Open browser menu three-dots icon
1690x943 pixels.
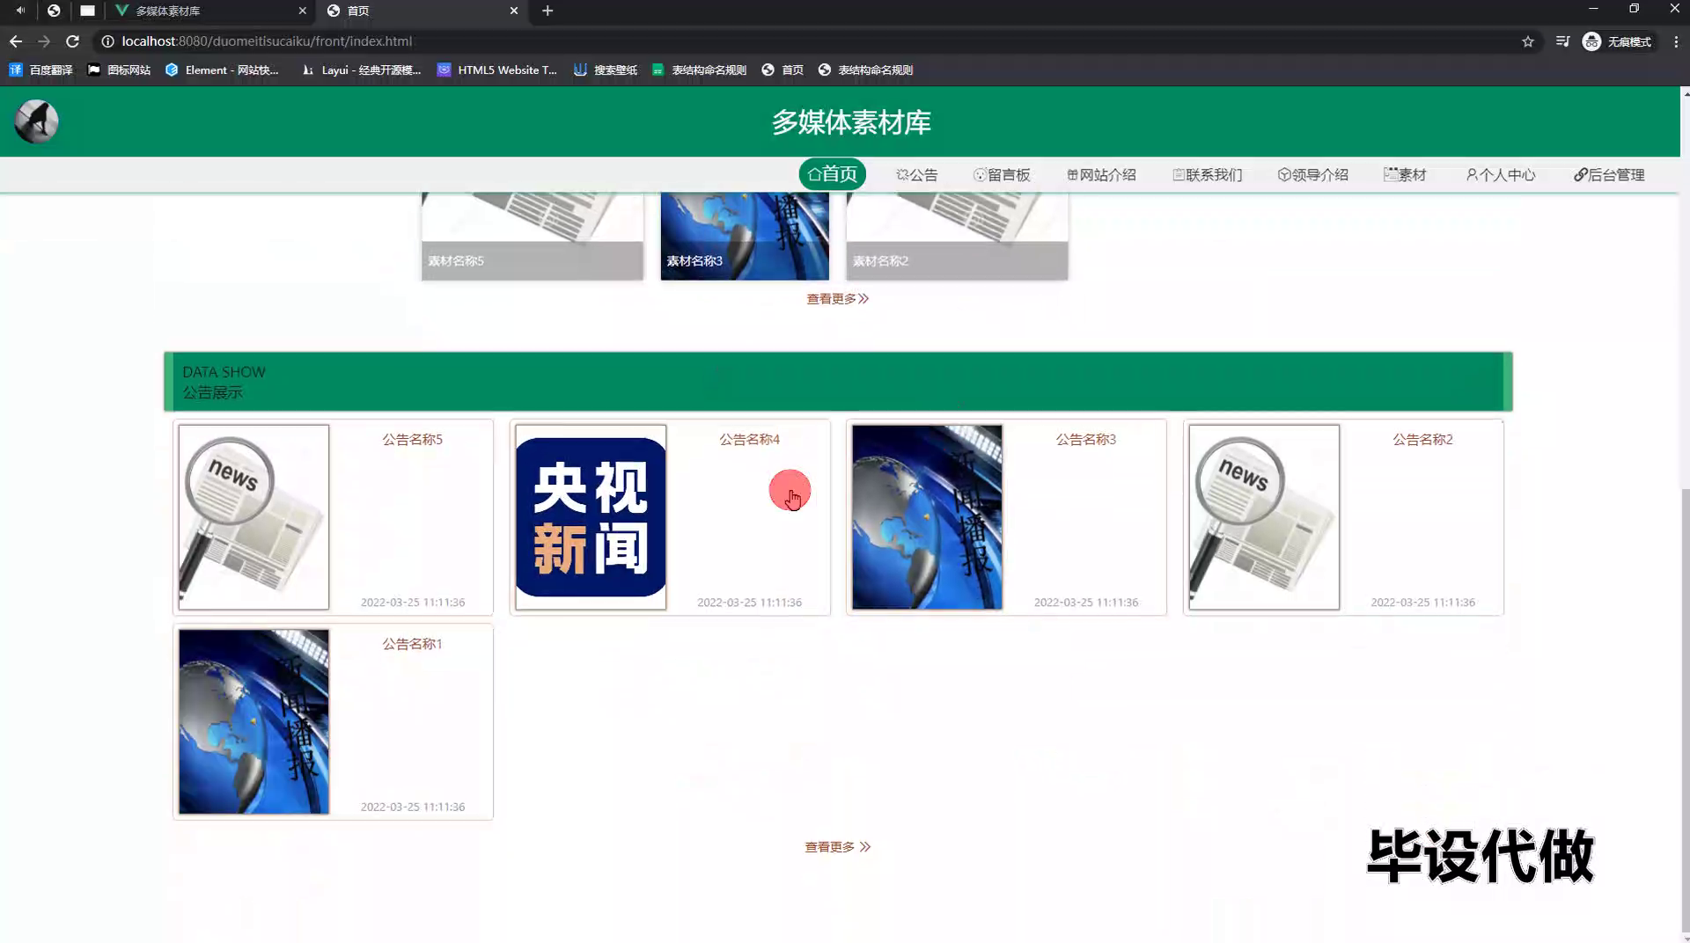coord(1676,41)
